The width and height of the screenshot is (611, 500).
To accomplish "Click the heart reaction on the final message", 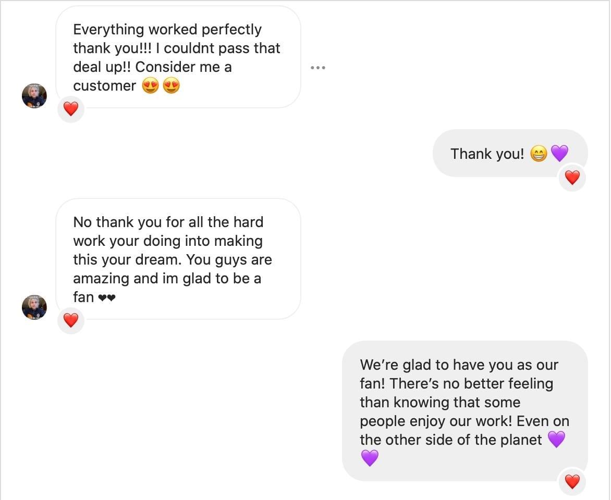I will (572, 482).
